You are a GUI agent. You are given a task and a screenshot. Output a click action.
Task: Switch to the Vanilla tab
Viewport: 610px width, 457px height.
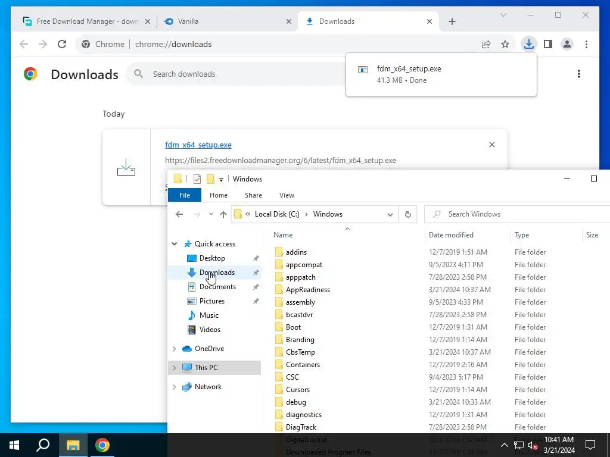[x=227, y=21]
